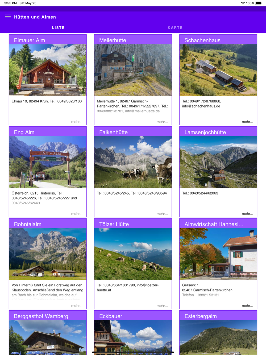Open mehr... on Lamsenjochhütte card
The width and height of the screenshot is (266, 355).
pos(247,214)
